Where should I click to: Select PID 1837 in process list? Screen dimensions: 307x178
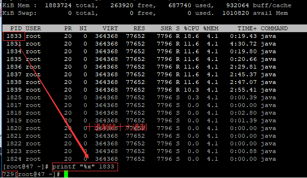14,74
